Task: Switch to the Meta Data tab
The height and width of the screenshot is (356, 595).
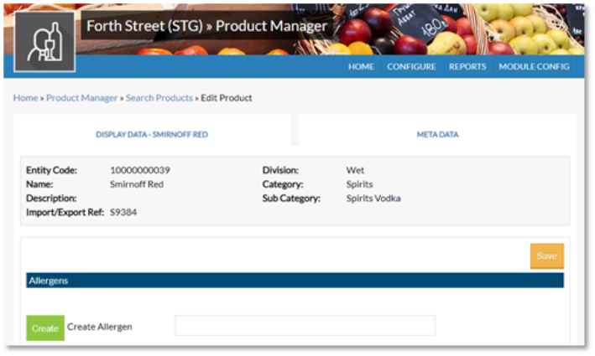Action: 437,134
